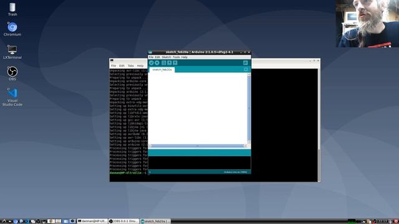
Task: Open Arduino Sketch menu
Action: [166, 57]
